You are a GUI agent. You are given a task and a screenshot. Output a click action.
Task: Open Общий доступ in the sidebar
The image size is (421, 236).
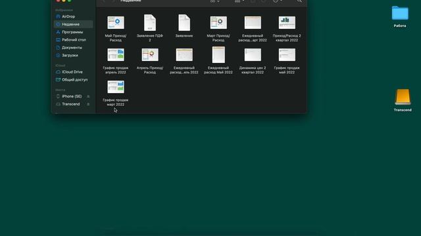[x=74, y=80]
